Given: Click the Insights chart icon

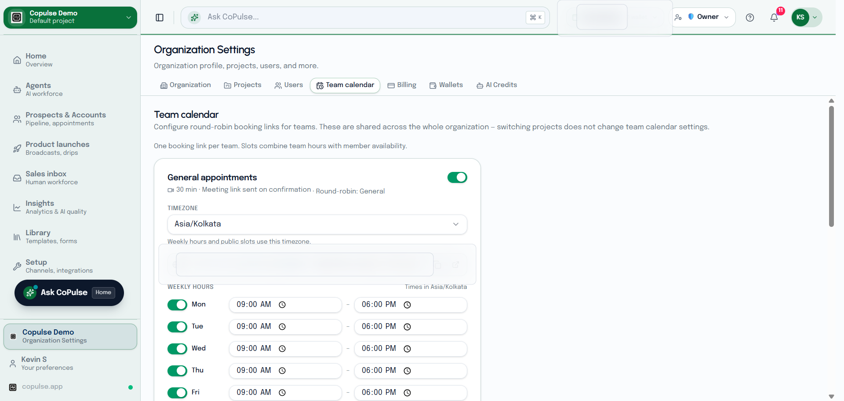Looking at the screenshot, I should (17, 208).
